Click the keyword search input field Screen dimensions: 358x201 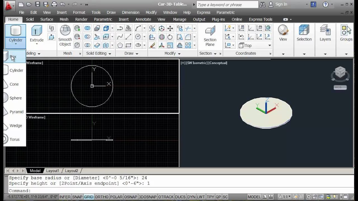(x=227, y=4)
